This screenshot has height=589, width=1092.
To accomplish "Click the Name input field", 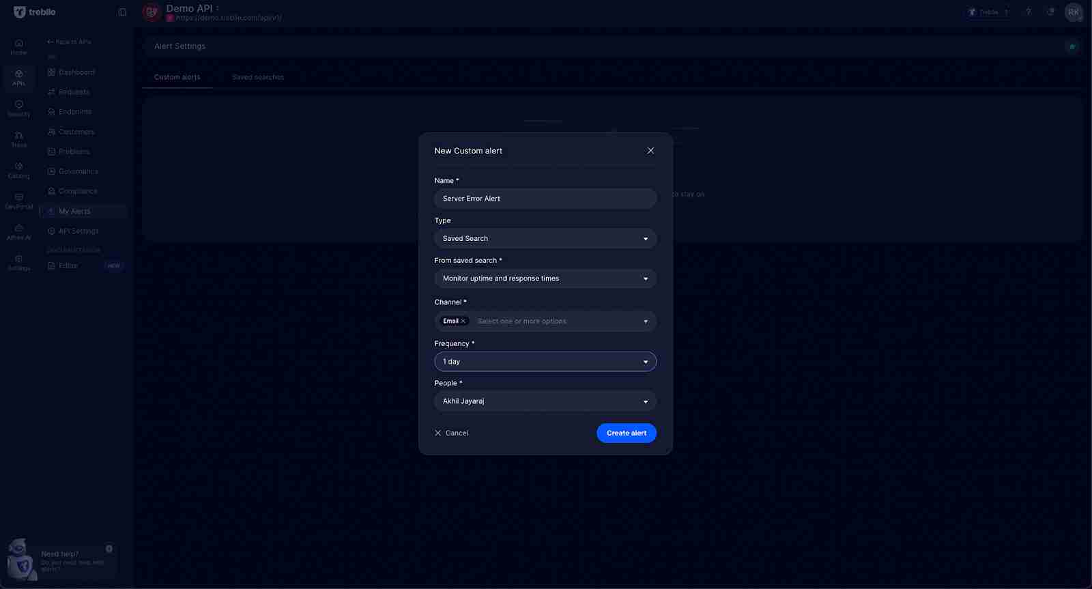I will [545, 199].
